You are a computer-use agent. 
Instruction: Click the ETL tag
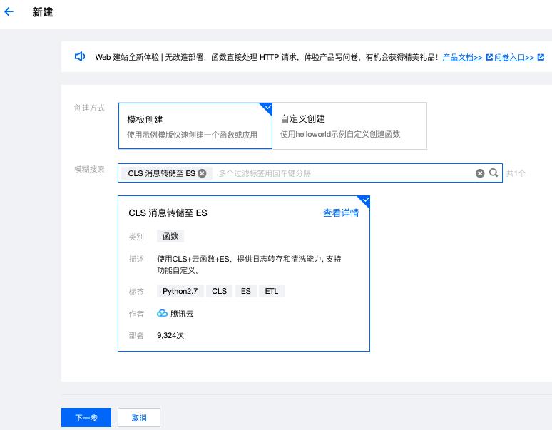pyautogui.click(x=271, y=291)
